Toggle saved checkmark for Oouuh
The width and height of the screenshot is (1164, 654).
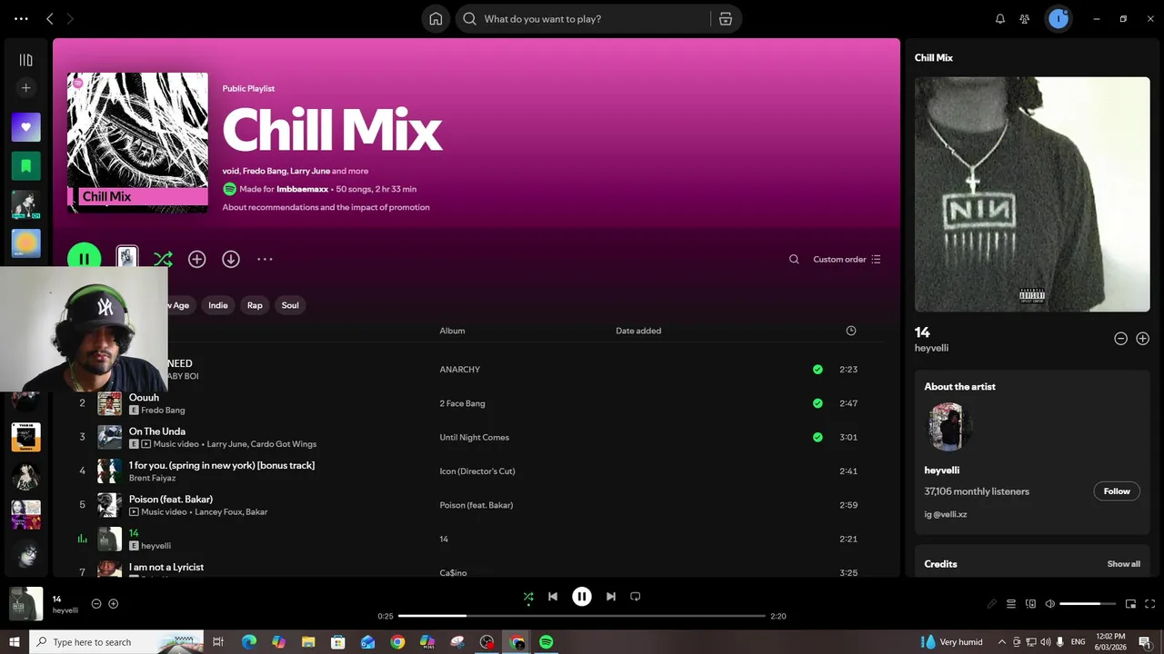pyautogui.click(x=818, y=403)
